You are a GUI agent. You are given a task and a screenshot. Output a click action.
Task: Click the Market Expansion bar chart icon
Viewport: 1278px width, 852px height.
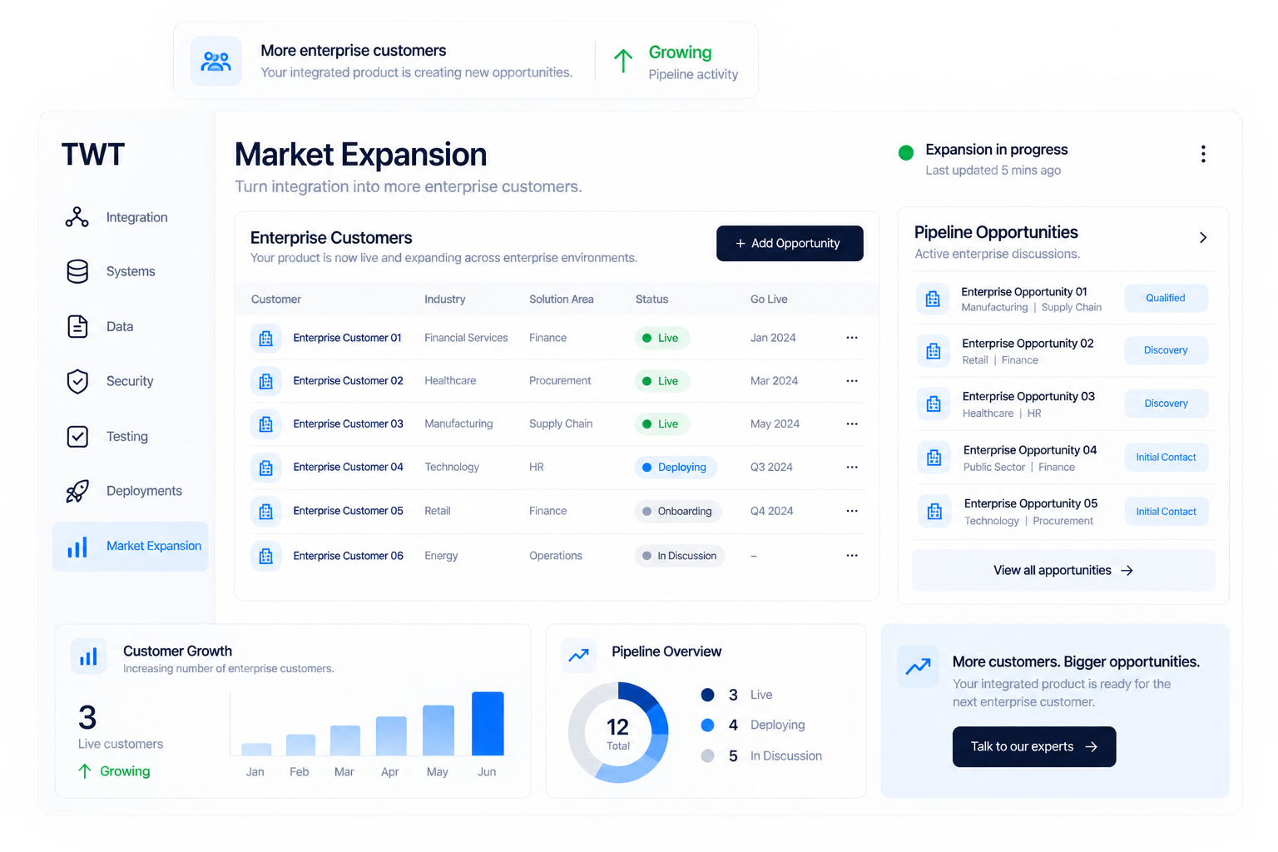coord(77,547)
